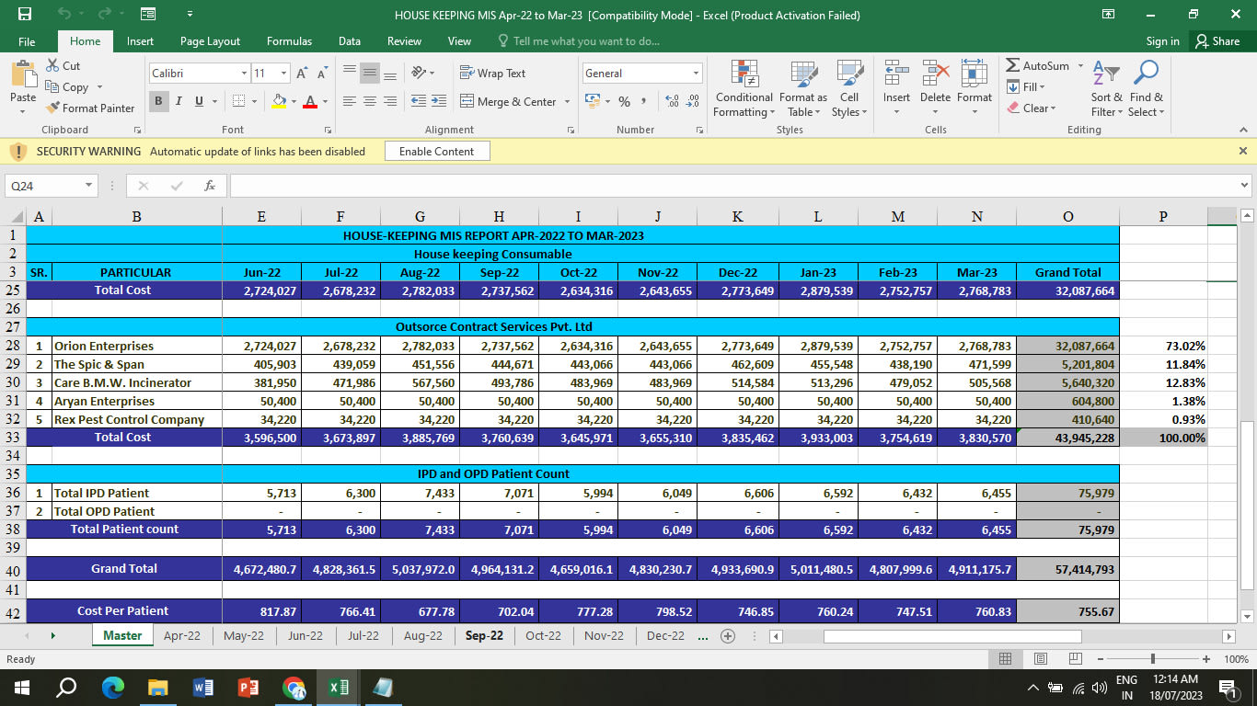Open the Clear dropdown
Viewport: 1257px width, 706px height.
click(x=1032, y=108)
